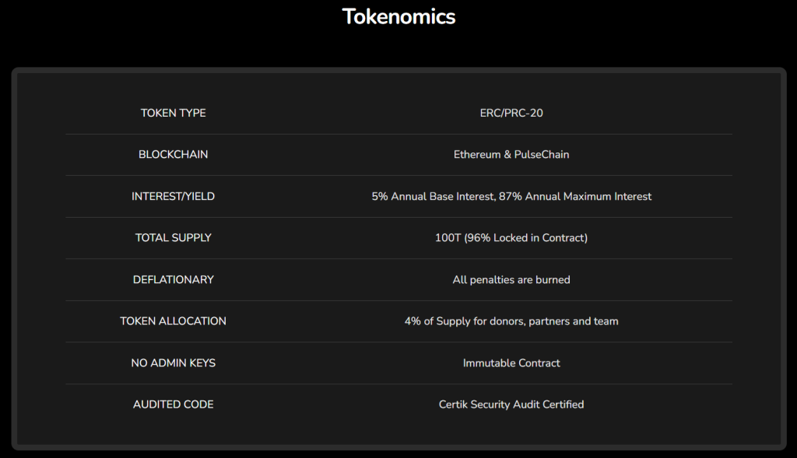Click the 5% Annual Base Interest text
Image resolution: width=797 pixels, height=458 pixels.
point(433,196)
